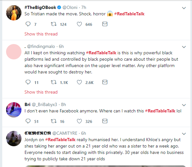Reply to Bri's tweet
Screen dimensions: 192x167
click(28, 121)
